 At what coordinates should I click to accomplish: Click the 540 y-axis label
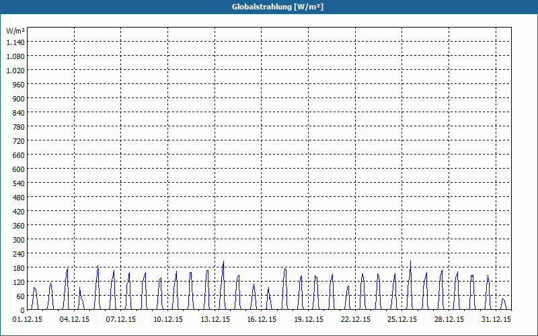19,183
